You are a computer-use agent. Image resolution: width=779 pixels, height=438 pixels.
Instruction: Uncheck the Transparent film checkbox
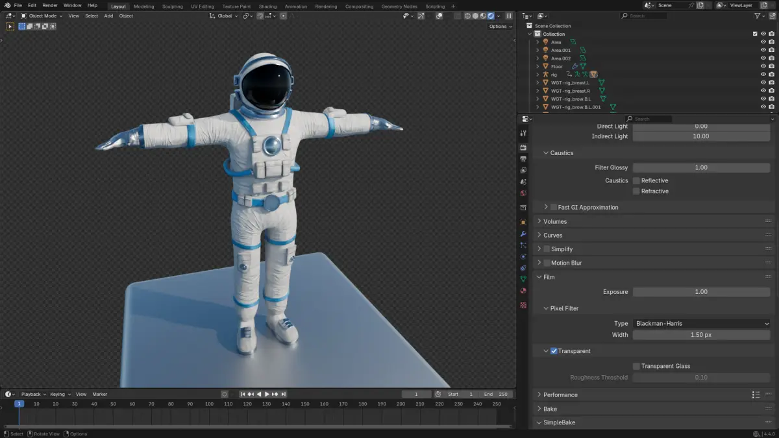pos(554,351)
